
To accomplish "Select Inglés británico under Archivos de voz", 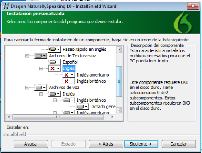I will (x=91, y=100).
